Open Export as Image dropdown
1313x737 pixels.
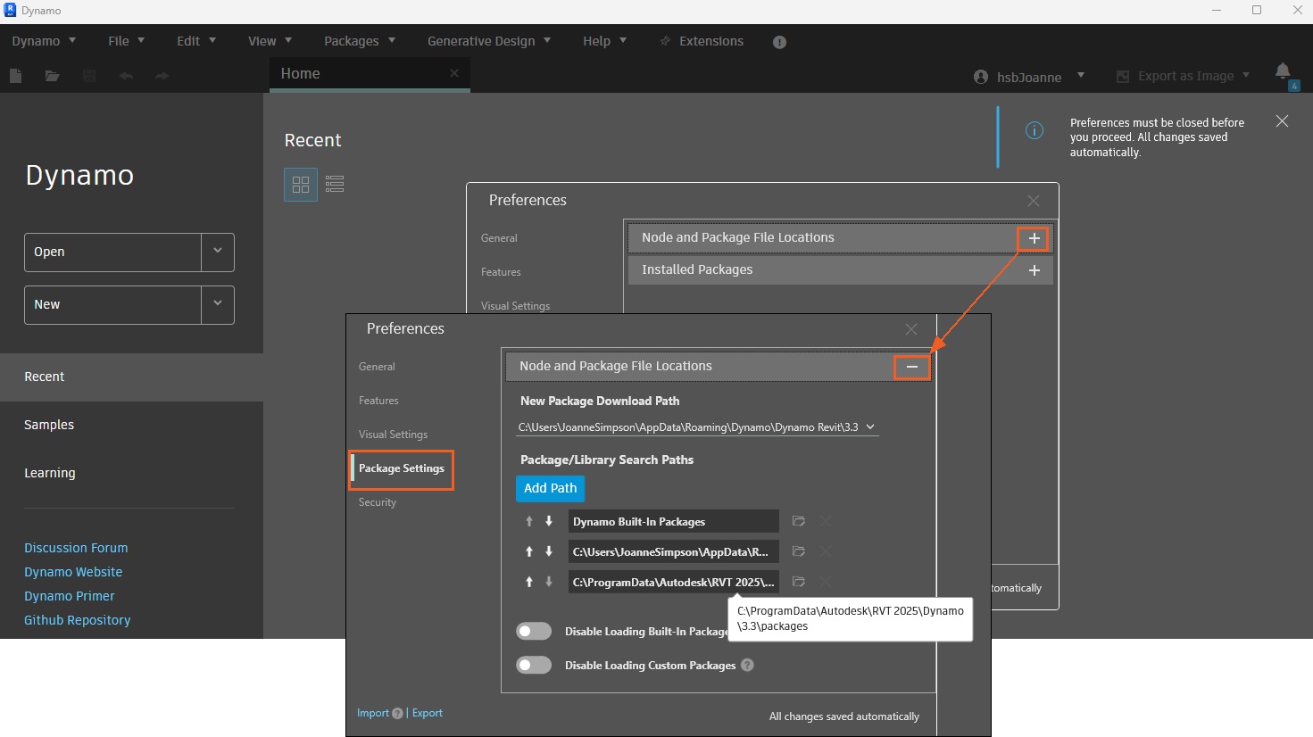pyautogui.click(x=1246, y=76)
